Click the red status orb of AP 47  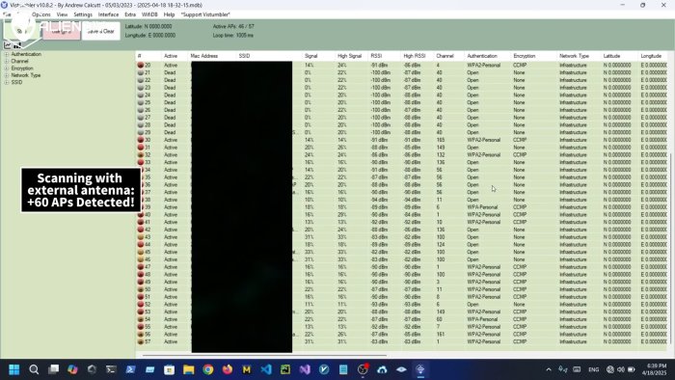click(141, 267)
